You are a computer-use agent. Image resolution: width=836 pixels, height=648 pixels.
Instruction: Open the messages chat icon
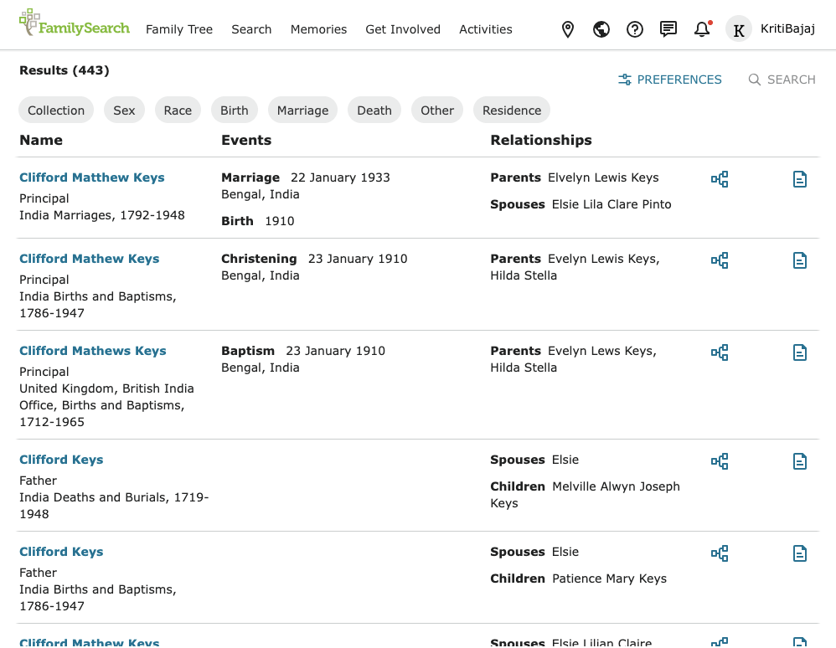pyautogui.click(x=668, y=29)
